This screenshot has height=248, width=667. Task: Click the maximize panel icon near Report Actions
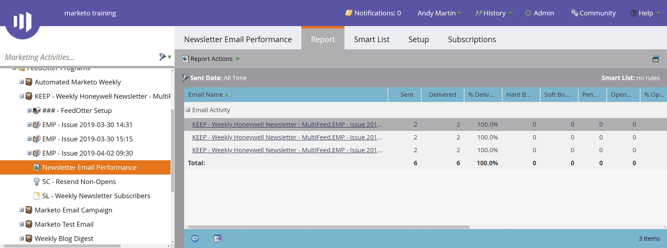click(x=655, y=59)
